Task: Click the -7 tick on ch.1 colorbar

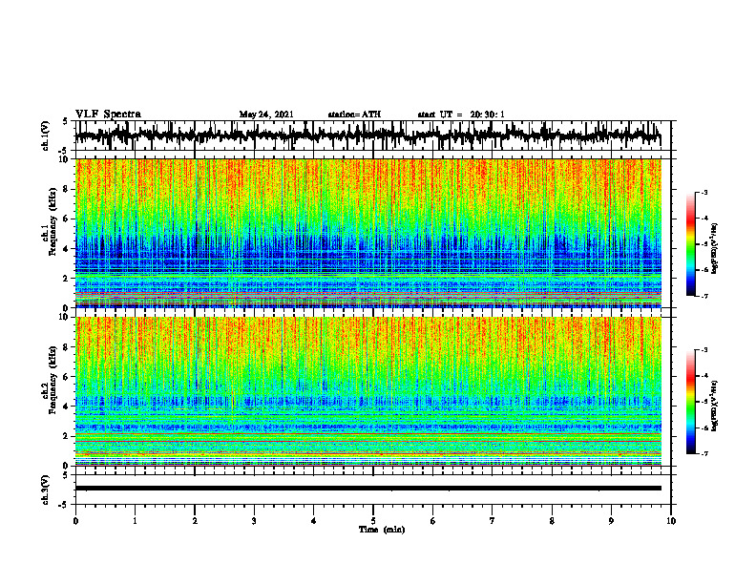Action: pos(704,296)
